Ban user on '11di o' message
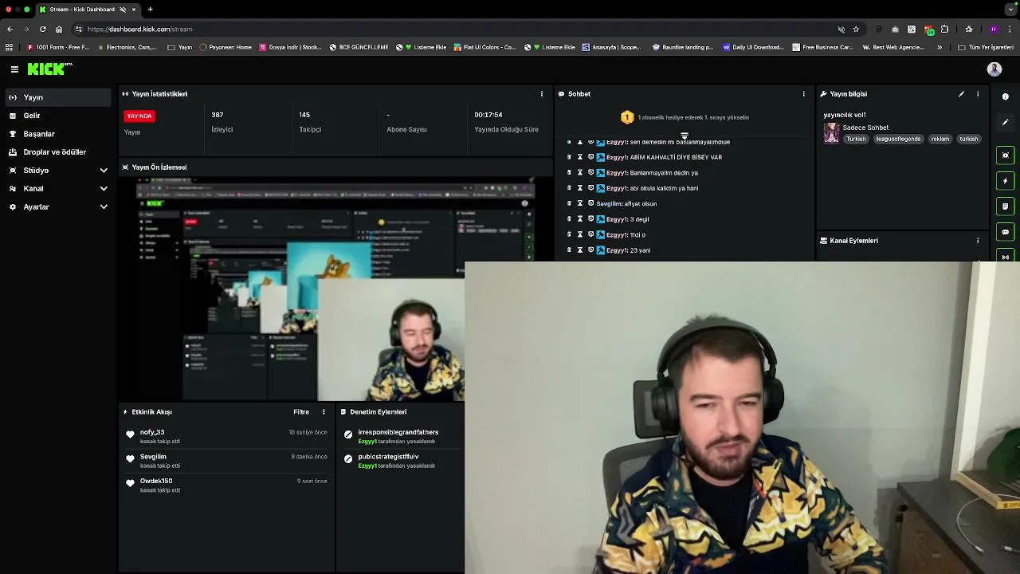Viewport: 1020px width, 574px height. [x=590, y=235]
